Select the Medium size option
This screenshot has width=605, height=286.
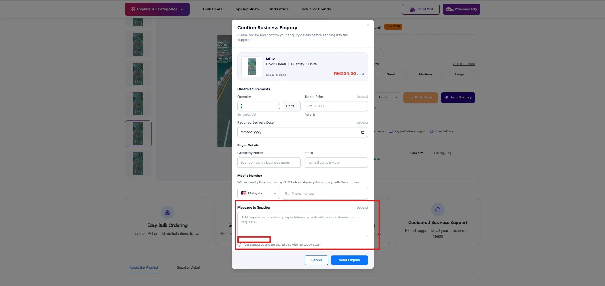coord(425,74)
